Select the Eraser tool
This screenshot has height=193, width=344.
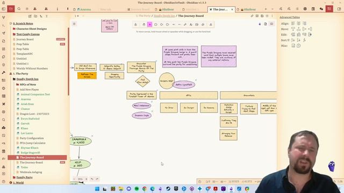tap(203, 25)
